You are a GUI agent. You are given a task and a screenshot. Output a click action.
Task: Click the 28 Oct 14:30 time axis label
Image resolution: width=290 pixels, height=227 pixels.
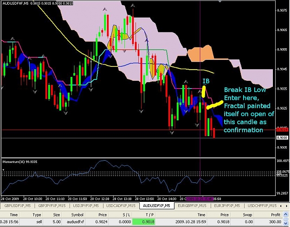pyautogui.click(x=167, y=199)
